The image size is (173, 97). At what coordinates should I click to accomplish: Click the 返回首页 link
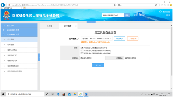point(166,12)
